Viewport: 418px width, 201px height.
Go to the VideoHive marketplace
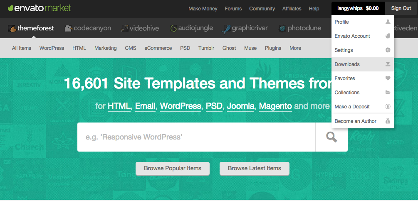click(140, 28)
